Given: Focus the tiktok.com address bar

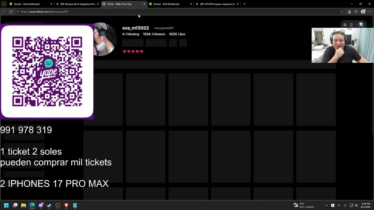Looking at the screenshot, I should coord(178,12).
